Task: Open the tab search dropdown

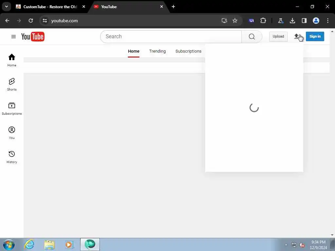Action: point(7,7)
